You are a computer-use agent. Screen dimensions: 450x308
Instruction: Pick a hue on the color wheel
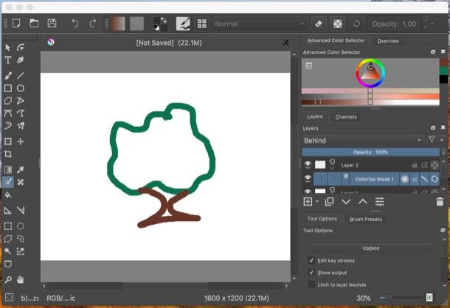pos(370,73)
